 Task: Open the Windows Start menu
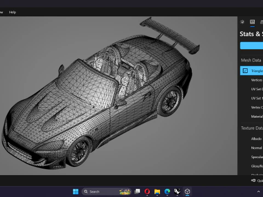tap(76, 192)
